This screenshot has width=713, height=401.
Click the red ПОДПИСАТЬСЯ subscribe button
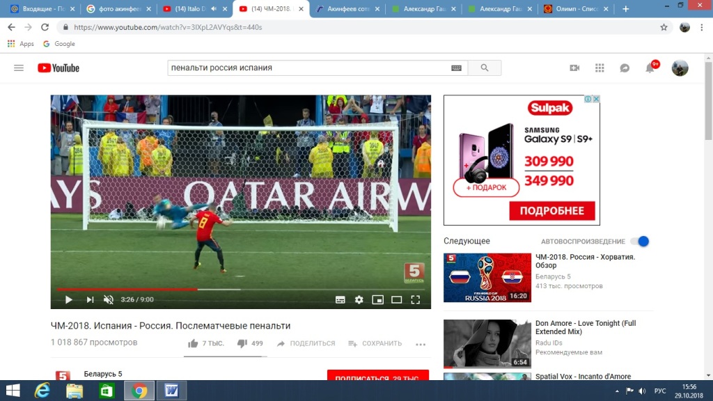point(378,375)
